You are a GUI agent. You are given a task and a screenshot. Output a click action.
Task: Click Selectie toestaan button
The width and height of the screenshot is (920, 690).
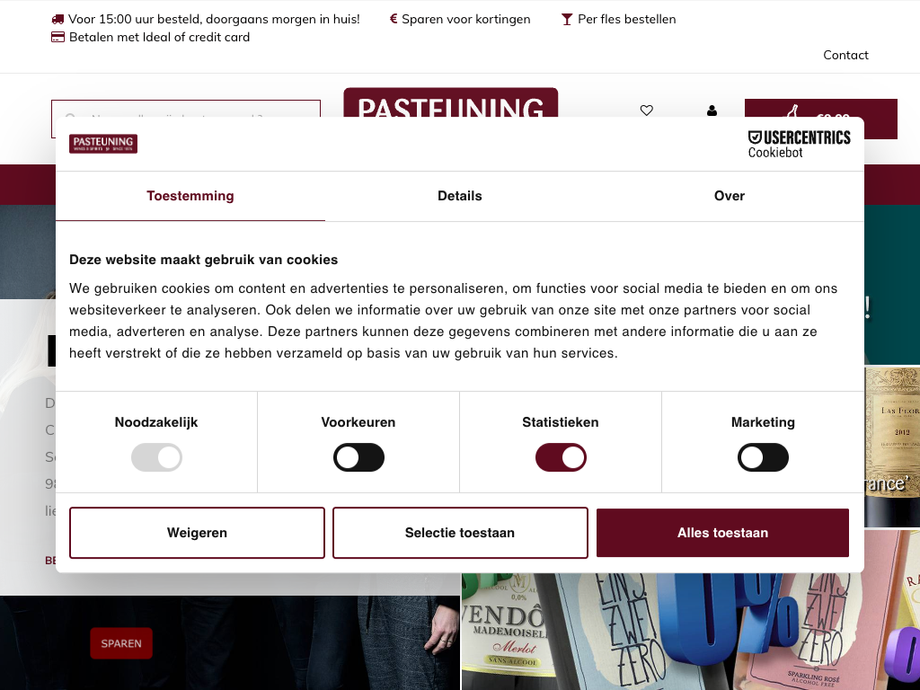point(460,533)
